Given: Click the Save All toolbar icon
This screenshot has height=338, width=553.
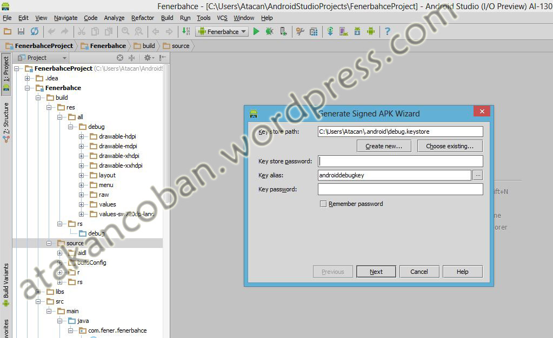Looking at the screenshot, I should (x=21, y=32).
